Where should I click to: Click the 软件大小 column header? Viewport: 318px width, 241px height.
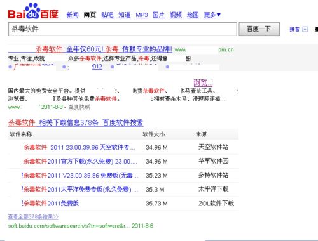pyautogui.click(x=153, y=134)
